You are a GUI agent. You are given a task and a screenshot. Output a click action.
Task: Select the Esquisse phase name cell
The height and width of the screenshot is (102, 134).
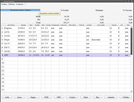pos(11,28)
